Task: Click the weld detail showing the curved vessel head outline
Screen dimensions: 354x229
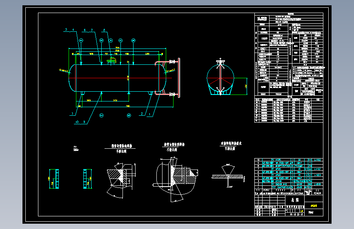Action: pos(175,179)
